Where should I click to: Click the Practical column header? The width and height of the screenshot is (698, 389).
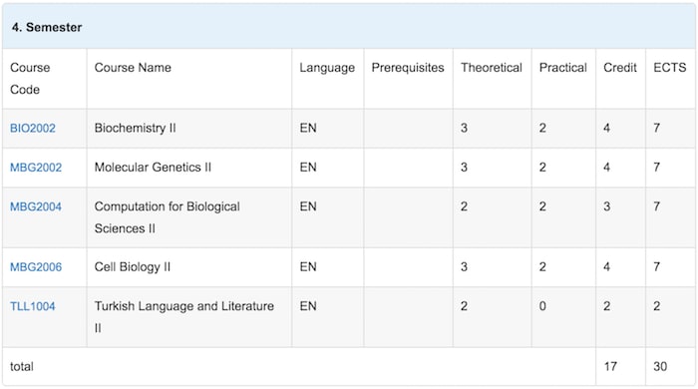(563, 68)
